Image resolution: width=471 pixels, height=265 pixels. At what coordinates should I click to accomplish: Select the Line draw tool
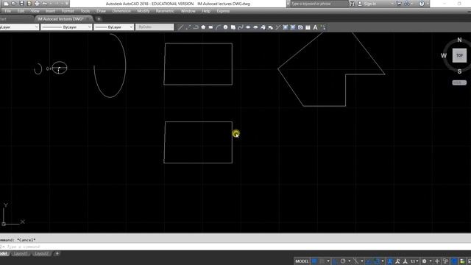tap(180, 27)
